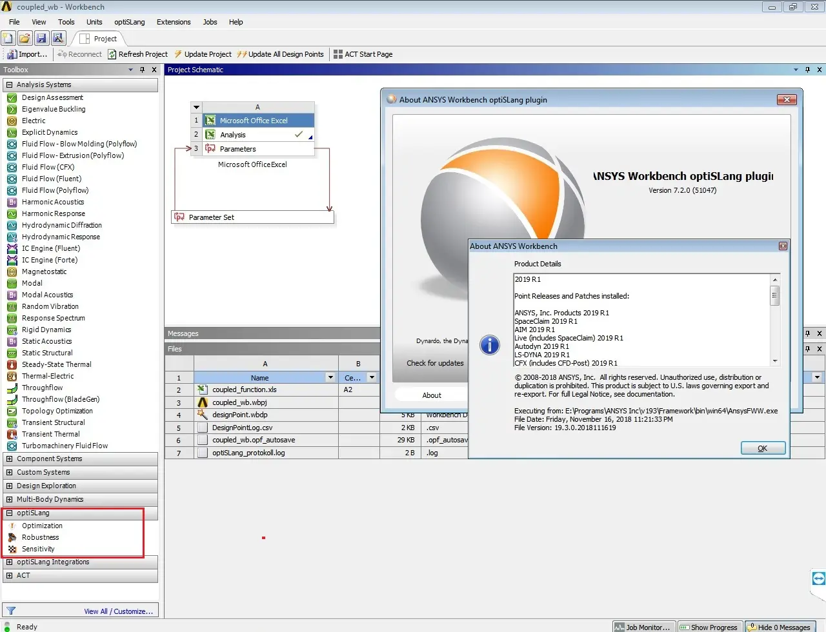
Task: Open the ACT Start Page
Action: point(363,54)
